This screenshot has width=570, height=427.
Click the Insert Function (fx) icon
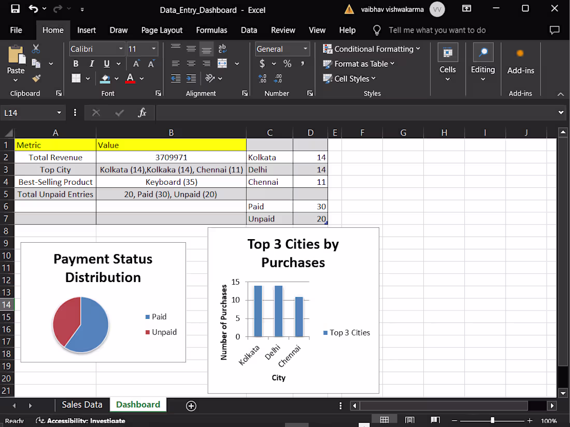(143, 112)
